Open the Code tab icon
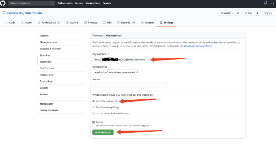Image resolution: width=276 pixels, height=146 pixels. [x=7, y=23]
